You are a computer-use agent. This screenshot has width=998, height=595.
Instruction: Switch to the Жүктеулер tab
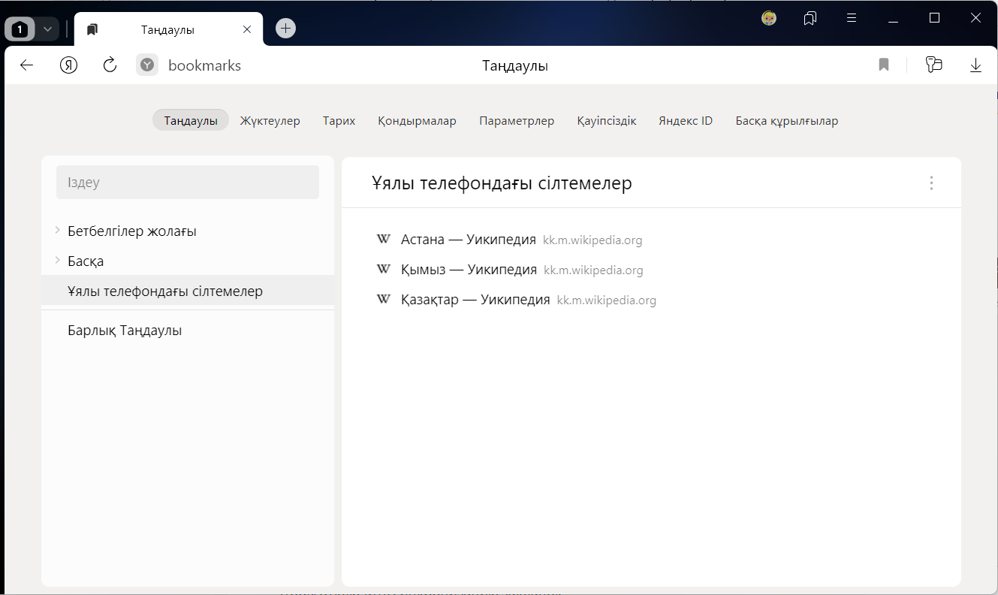tap(270, 121)
